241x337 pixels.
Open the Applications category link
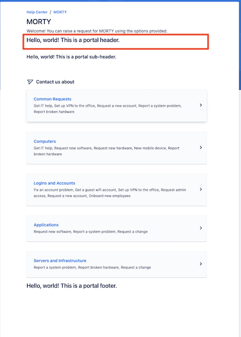(x=46, y=225)
